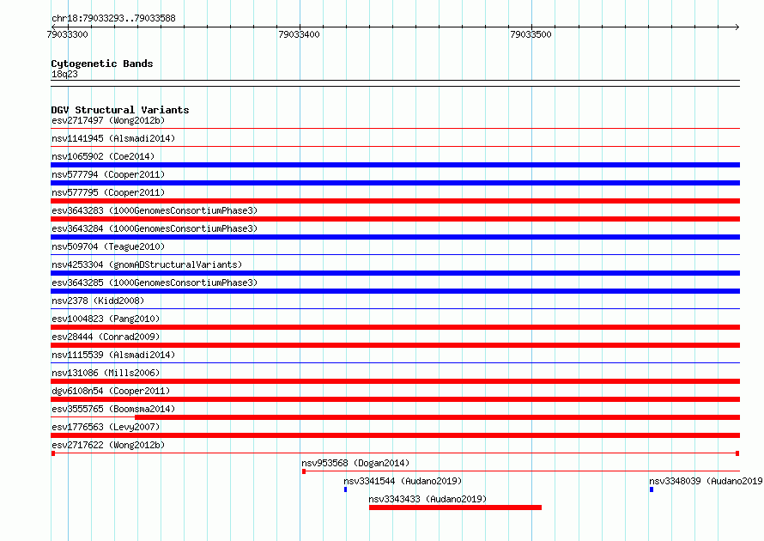Click the red bar under esv3643283
The height and width of the screenshot is (541, 764).
point(395,219)
